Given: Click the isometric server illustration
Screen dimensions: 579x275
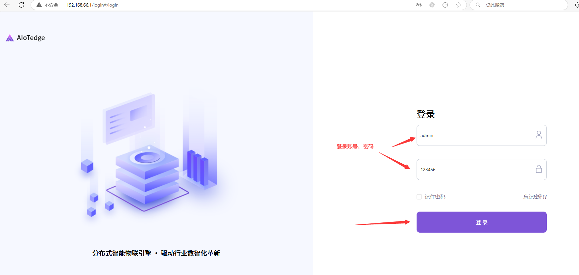Looking at the screenshot, I should (x=148, y=158).
